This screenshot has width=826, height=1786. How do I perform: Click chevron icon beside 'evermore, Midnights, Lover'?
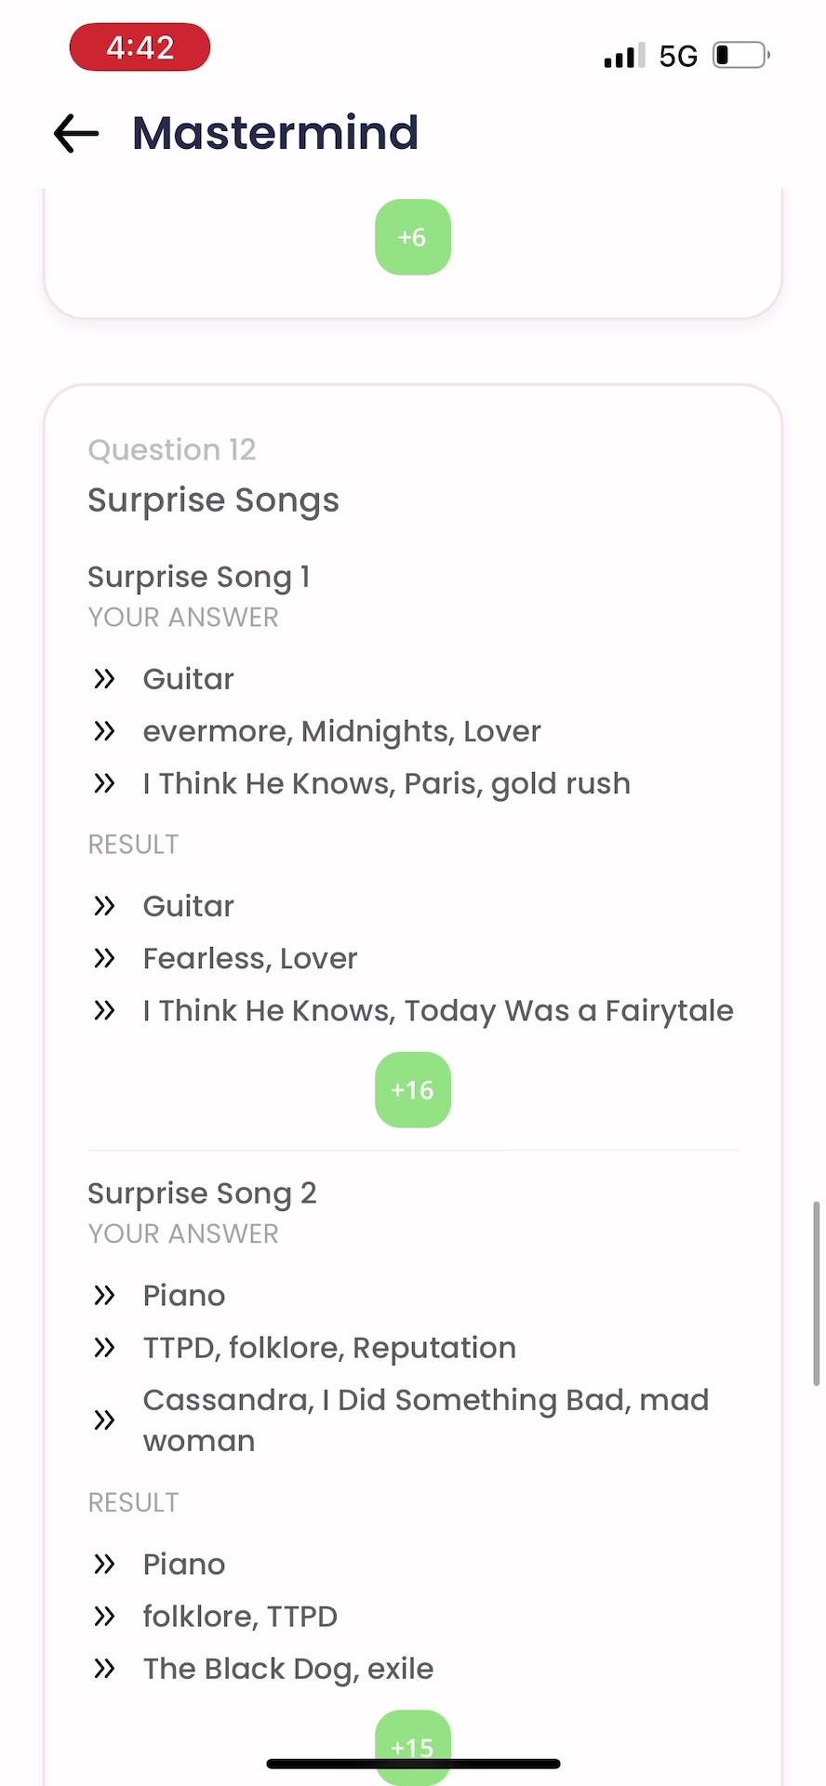pos(104,731)
